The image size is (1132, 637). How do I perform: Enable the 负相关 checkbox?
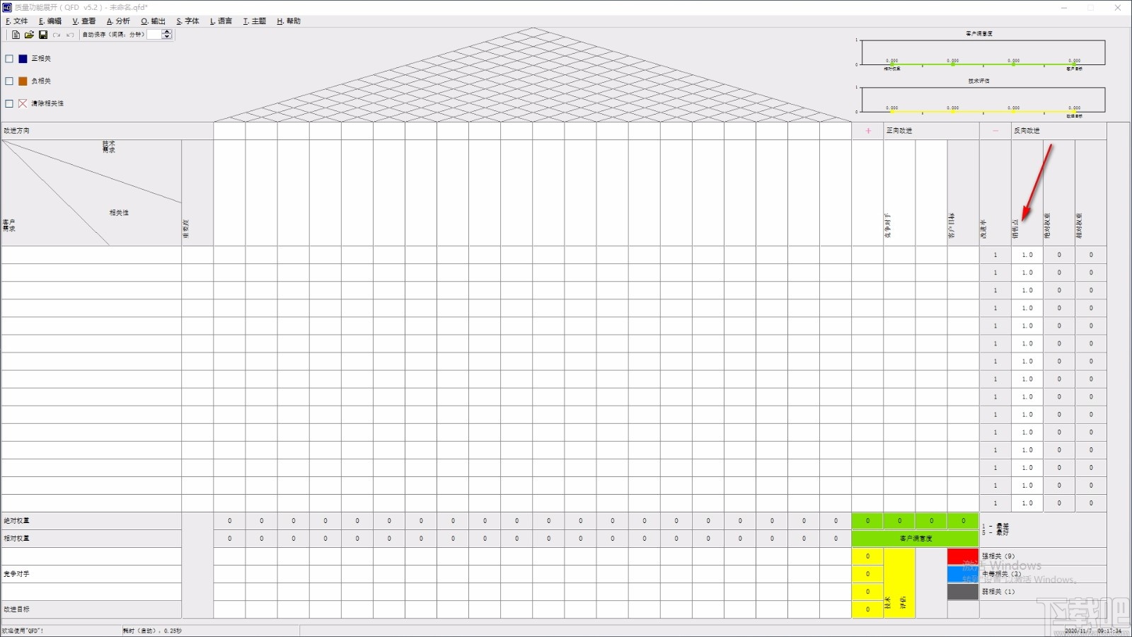(x=9, y=81)
